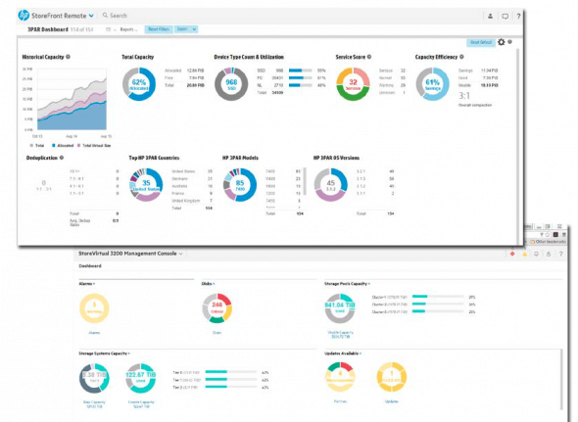The width and height of the screenshot is (578, 422).
Task: Toggle the Allocated legend item in Historical Capacity
Action: click(x=63, y=146)
